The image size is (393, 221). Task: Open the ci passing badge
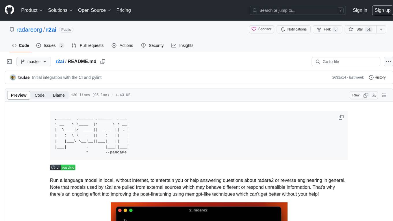pyautogui.click(x=63, y=167)
